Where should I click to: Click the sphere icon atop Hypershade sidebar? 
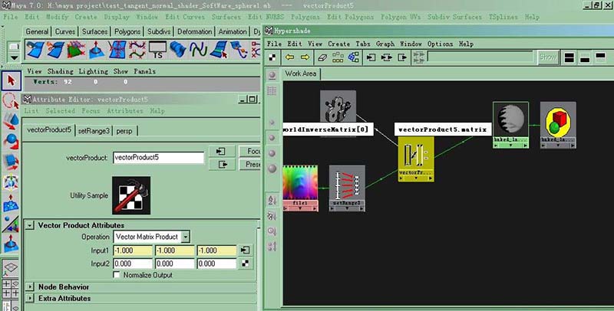[272, 75]
